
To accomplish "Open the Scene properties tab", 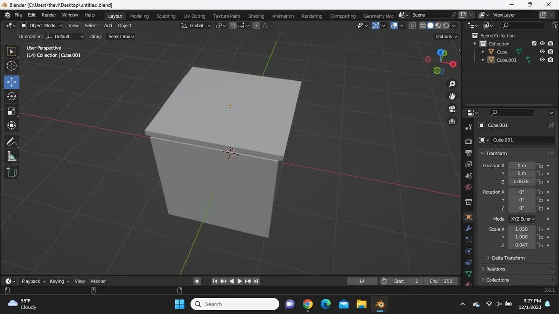I will (469, 176).
